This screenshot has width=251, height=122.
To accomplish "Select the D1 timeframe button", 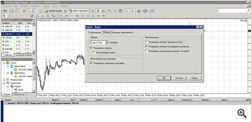I will click(93, 16).
